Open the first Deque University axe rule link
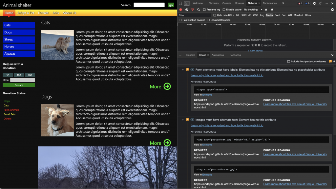The width and height of the screenshot is (336, 189). (x=295, y=104)
